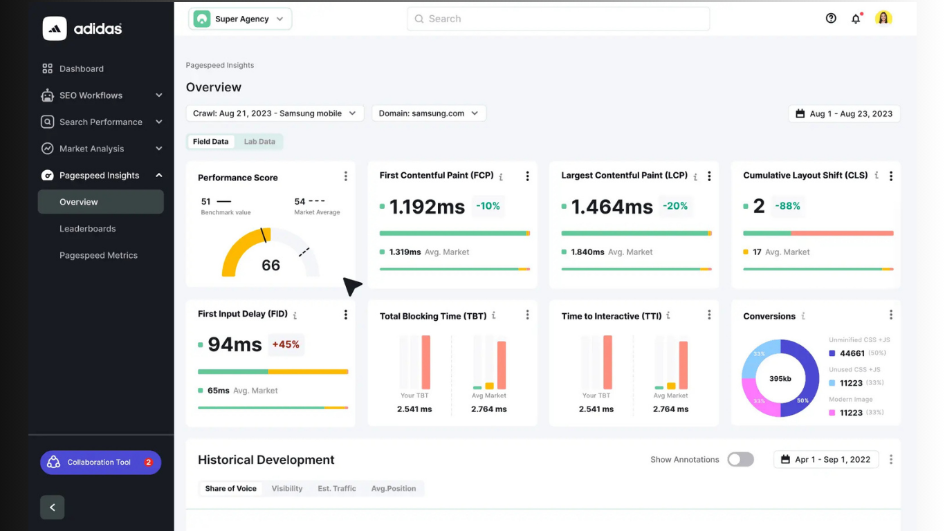Open Time to Interactive card options menu

[x=709, y=315]
